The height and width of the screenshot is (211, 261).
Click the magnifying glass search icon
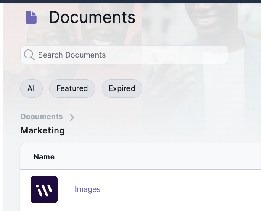pos(29,55)
